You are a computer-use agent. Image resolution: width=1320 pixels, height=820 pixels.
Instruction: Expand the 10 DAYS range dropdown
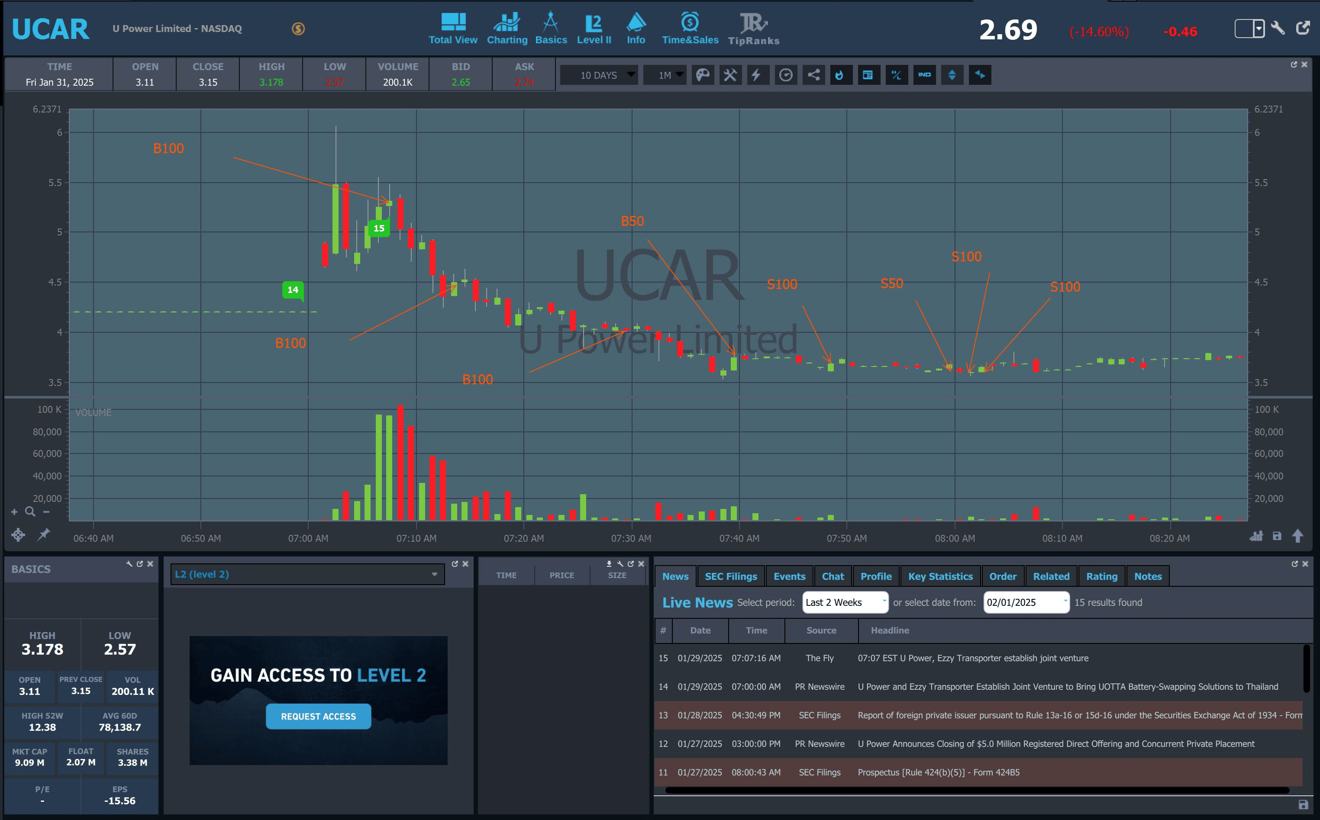pyautogui.click(x=599, y=75)
